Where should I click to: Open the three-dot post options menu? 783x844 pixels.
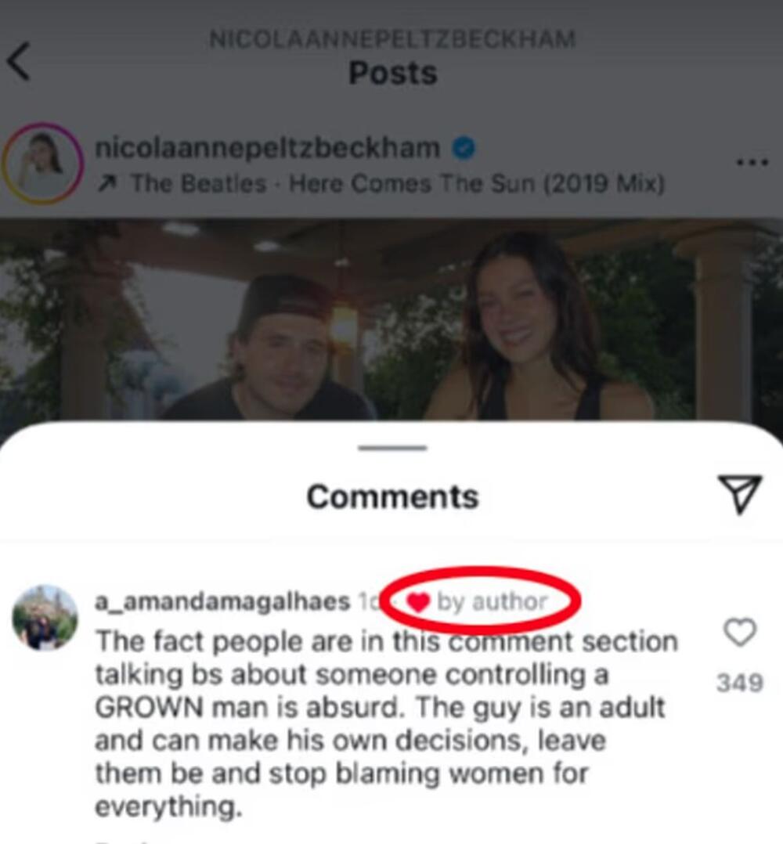751,162
